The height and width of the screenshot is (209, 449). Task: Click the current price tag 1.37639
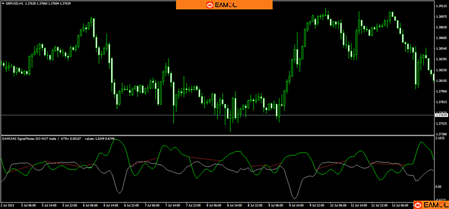[x=441, y=115]
